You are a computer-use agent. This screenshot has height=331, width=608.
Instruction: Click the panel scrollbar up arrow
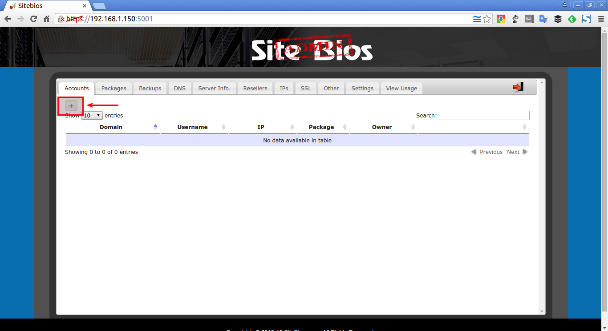542,83
